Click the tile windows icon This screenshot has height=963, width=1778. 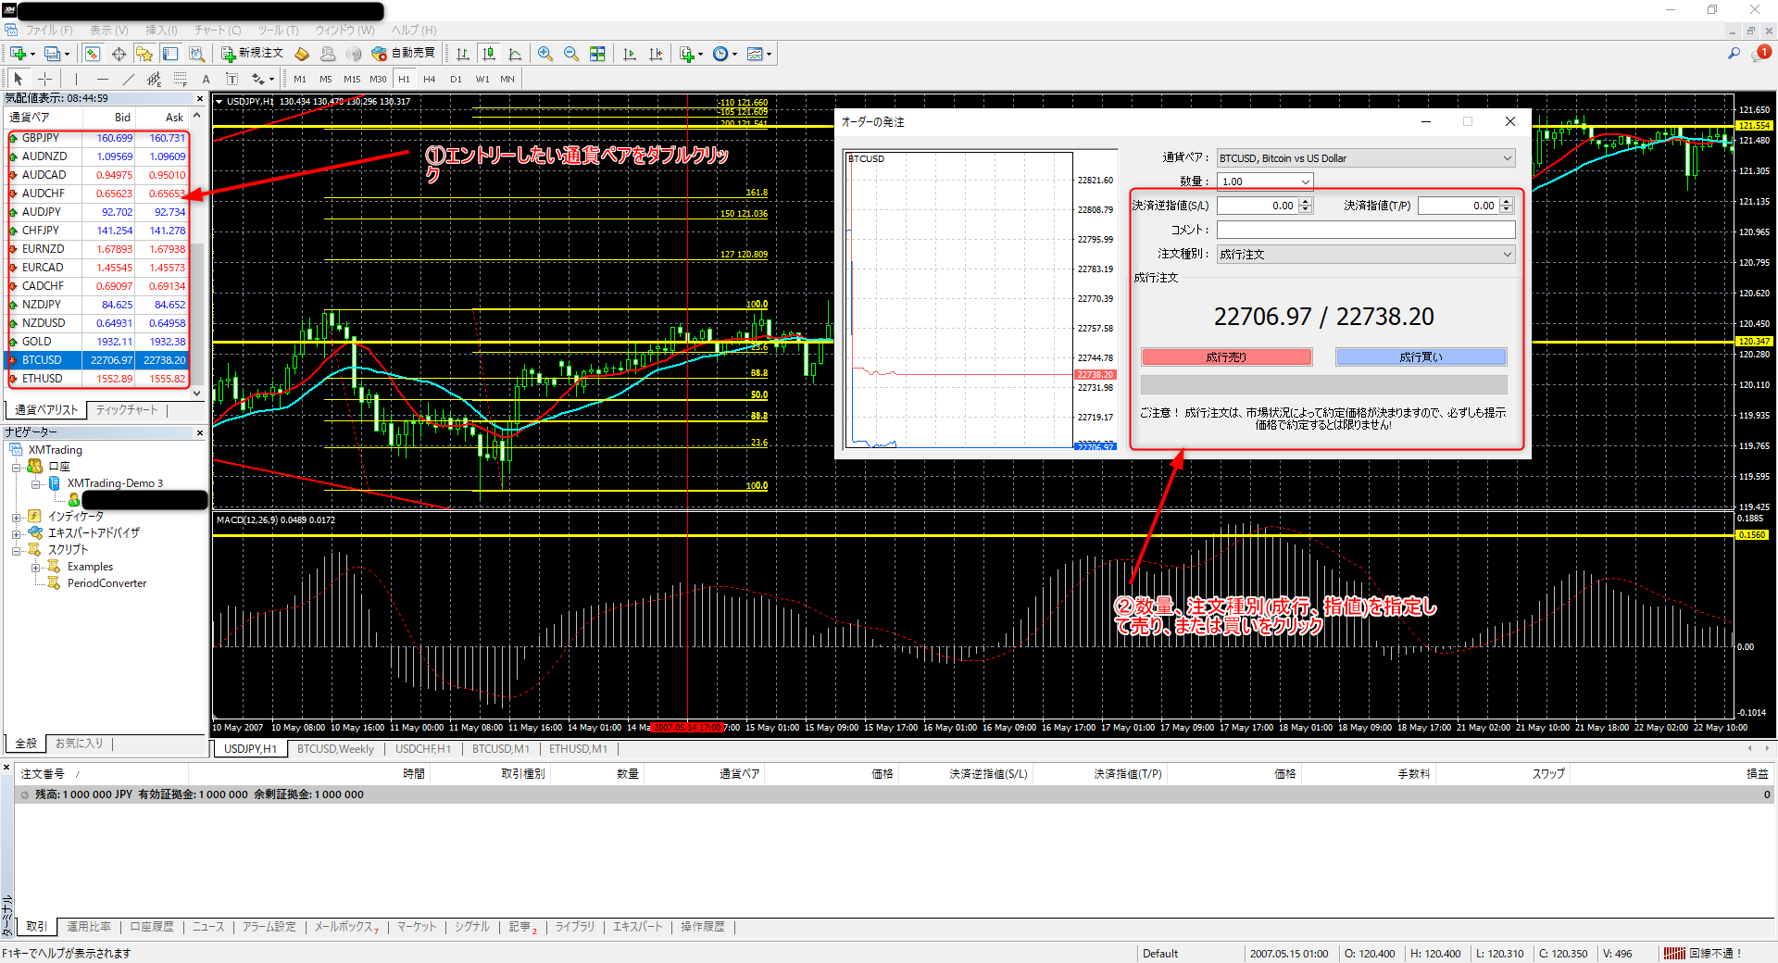click(x=597, y=54)
